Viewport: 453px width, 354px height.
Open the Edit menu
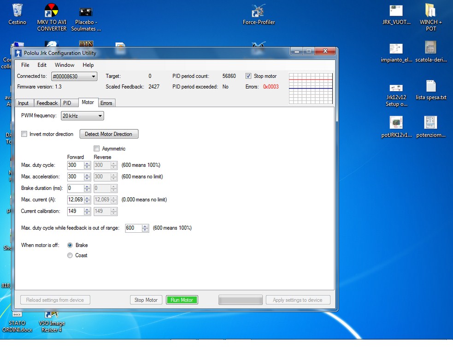pyautogui.click(x=42, y=65)
